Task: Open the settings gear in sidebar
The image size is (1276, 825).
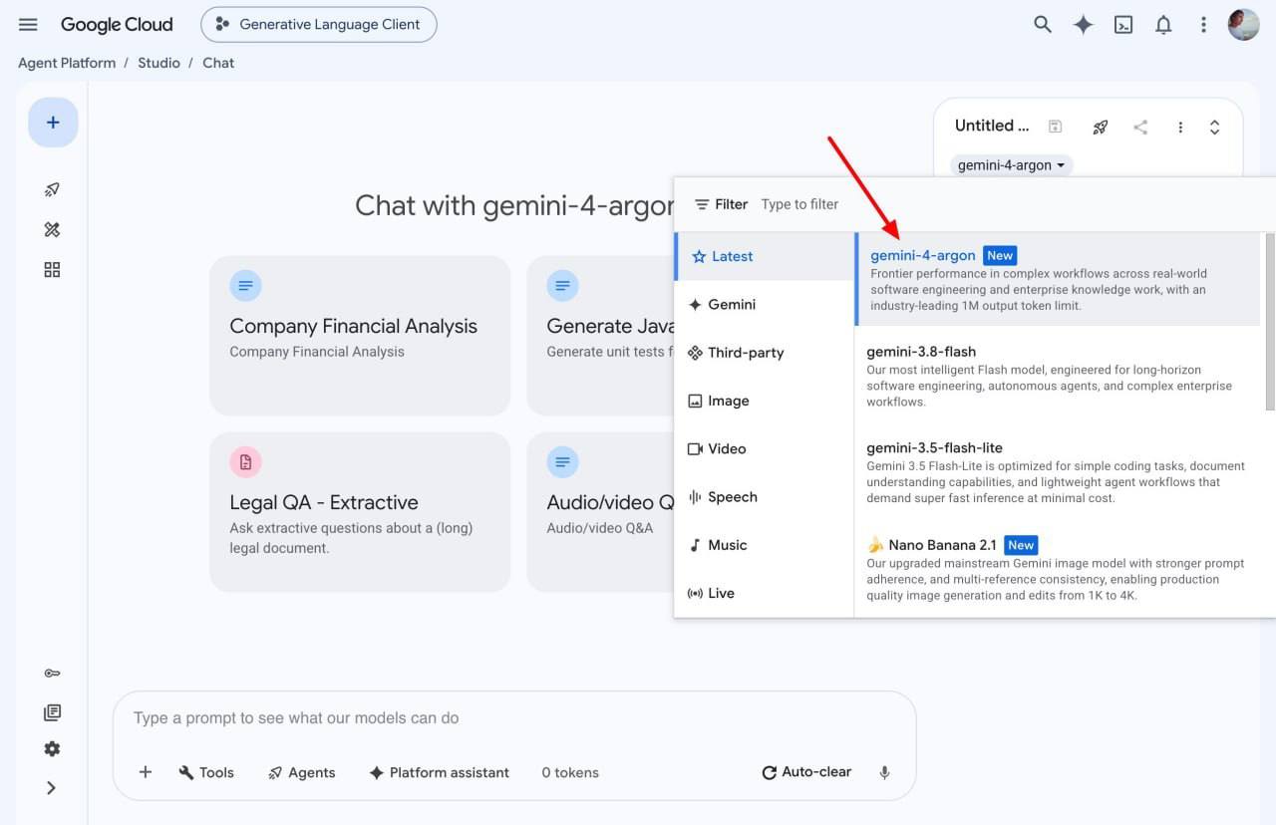Action: [x=53, y=749]
